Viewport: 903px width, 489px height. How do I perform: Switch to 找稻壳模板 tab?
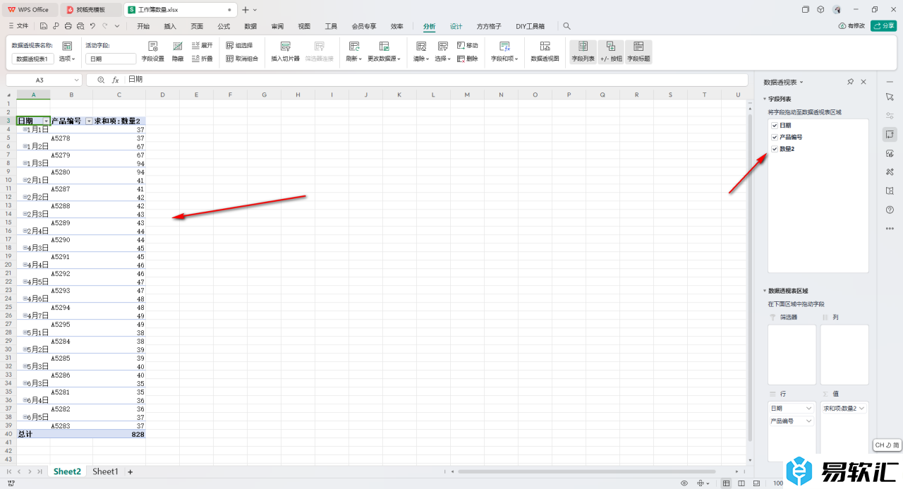pyautogui.click(x=91, y=10)
